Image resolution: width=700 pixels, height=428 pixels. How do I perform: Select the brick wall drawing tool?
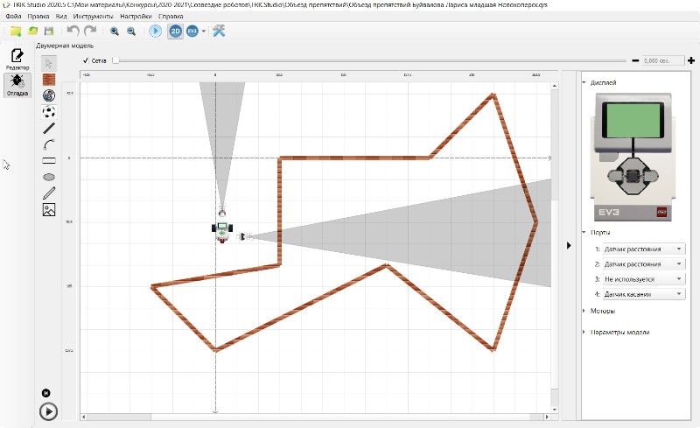click(x=49, y=79)
